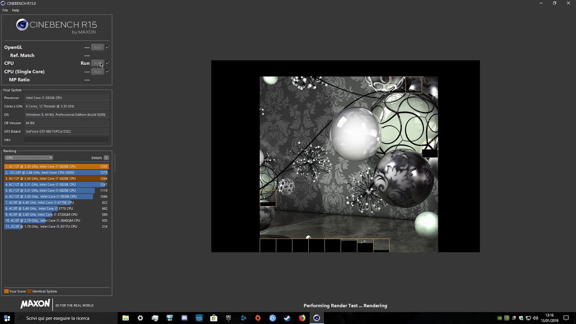Select ranking row 9 Core i7-3720QM
This screenshot has height=324, width=576.
pos(56,215)
